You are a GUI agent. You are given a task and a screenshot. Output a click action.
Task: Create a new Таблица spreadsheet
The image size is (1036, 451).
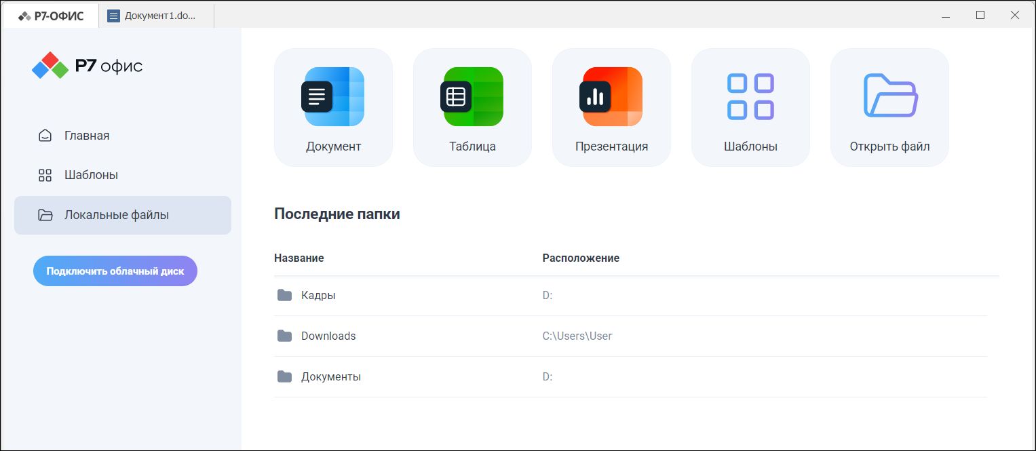(x=472, y=107)
